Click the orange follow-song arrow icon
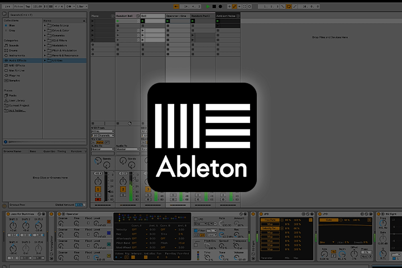The image size is (402, 268). (x=176, y=6)
